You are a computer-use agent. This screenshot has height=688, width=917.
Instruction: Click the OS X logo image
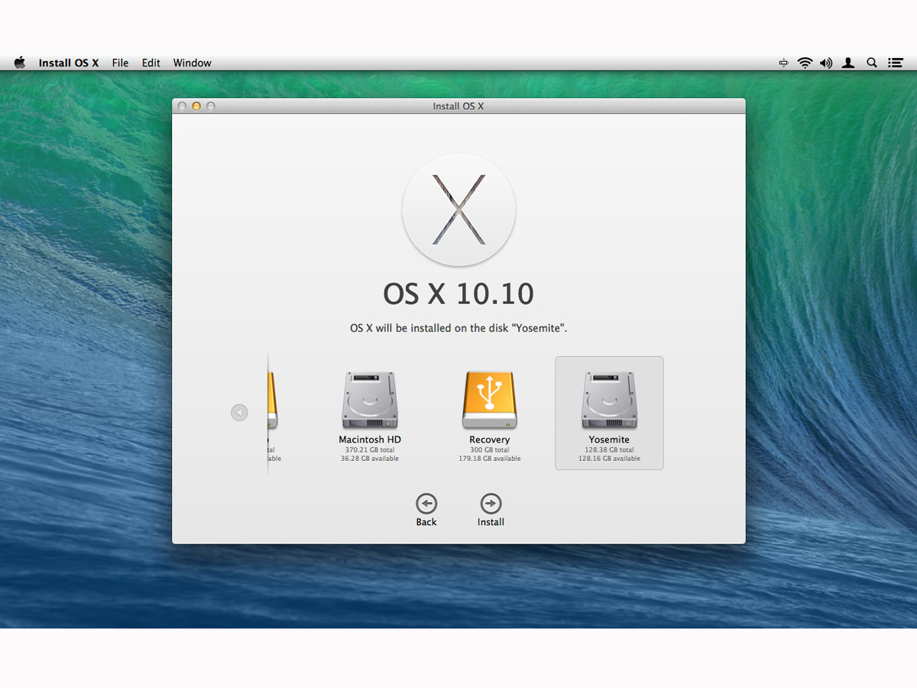(459, 209)
